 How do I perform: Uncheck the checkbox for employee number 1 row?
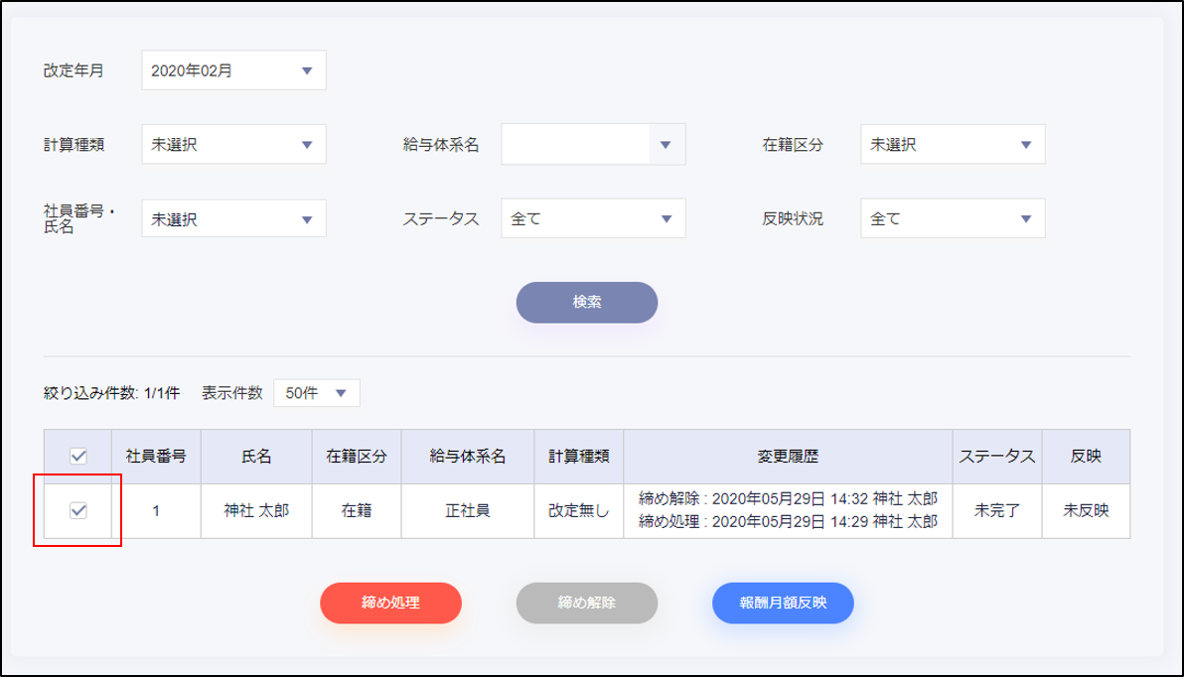pos(78,511)
